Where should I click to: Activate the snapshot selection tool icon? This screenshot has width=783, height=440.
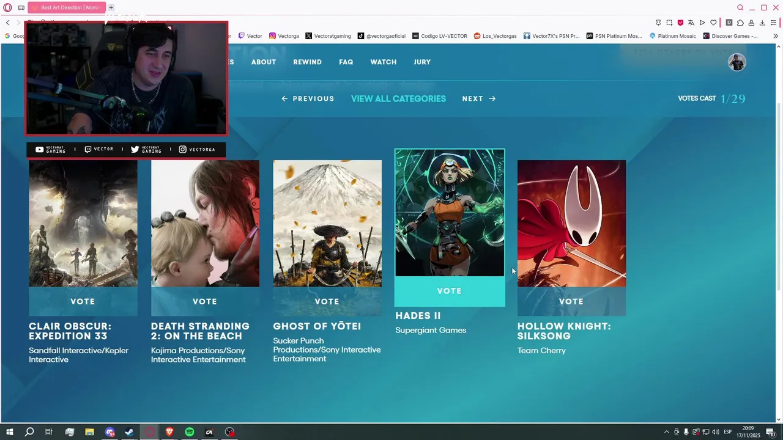tap(669, 23)
